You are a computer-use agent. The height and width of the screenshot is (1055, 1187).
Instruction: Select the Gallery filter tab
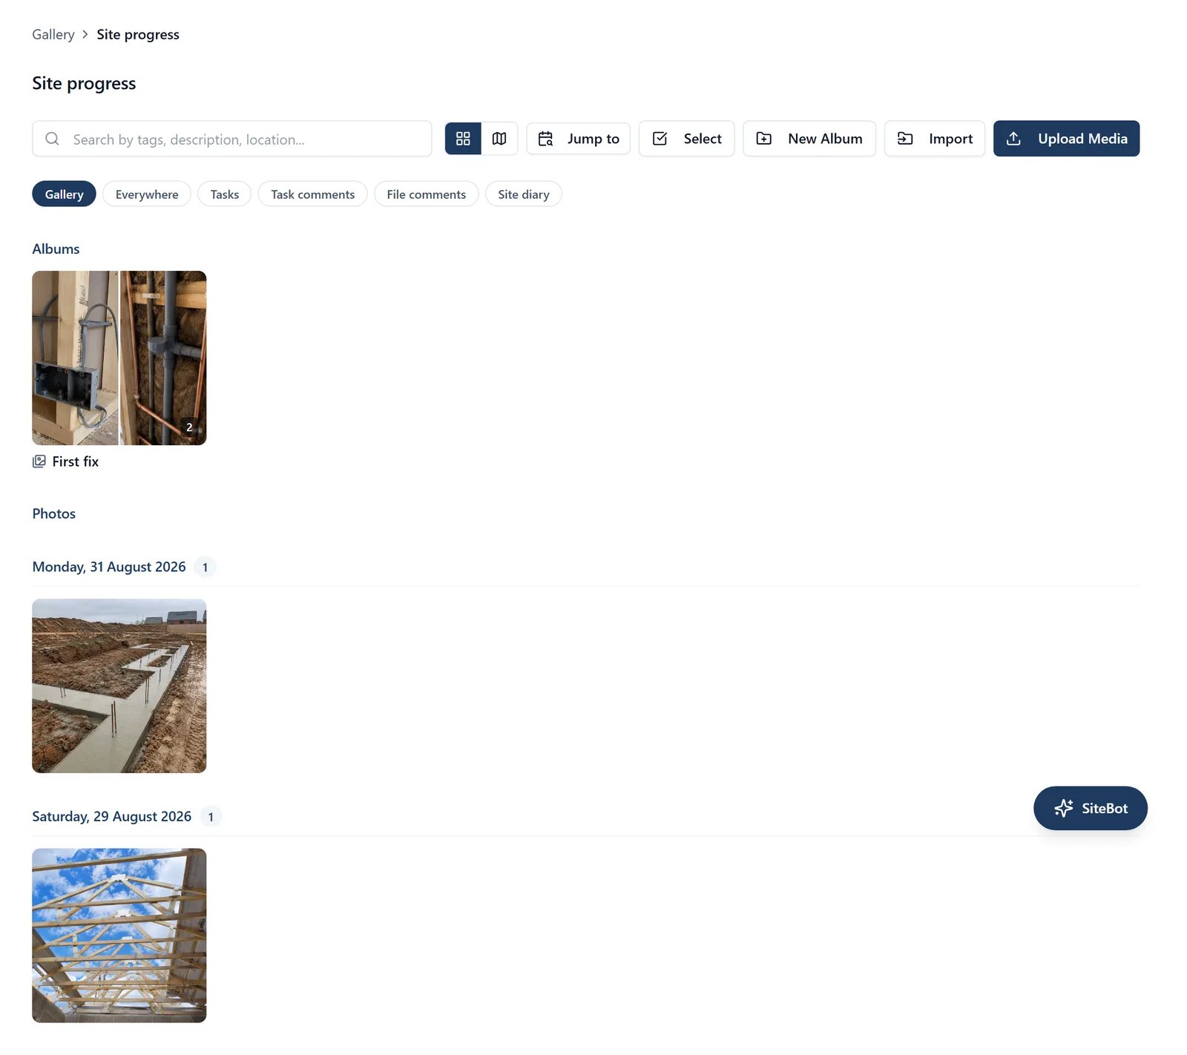click(x=64, y=194)
